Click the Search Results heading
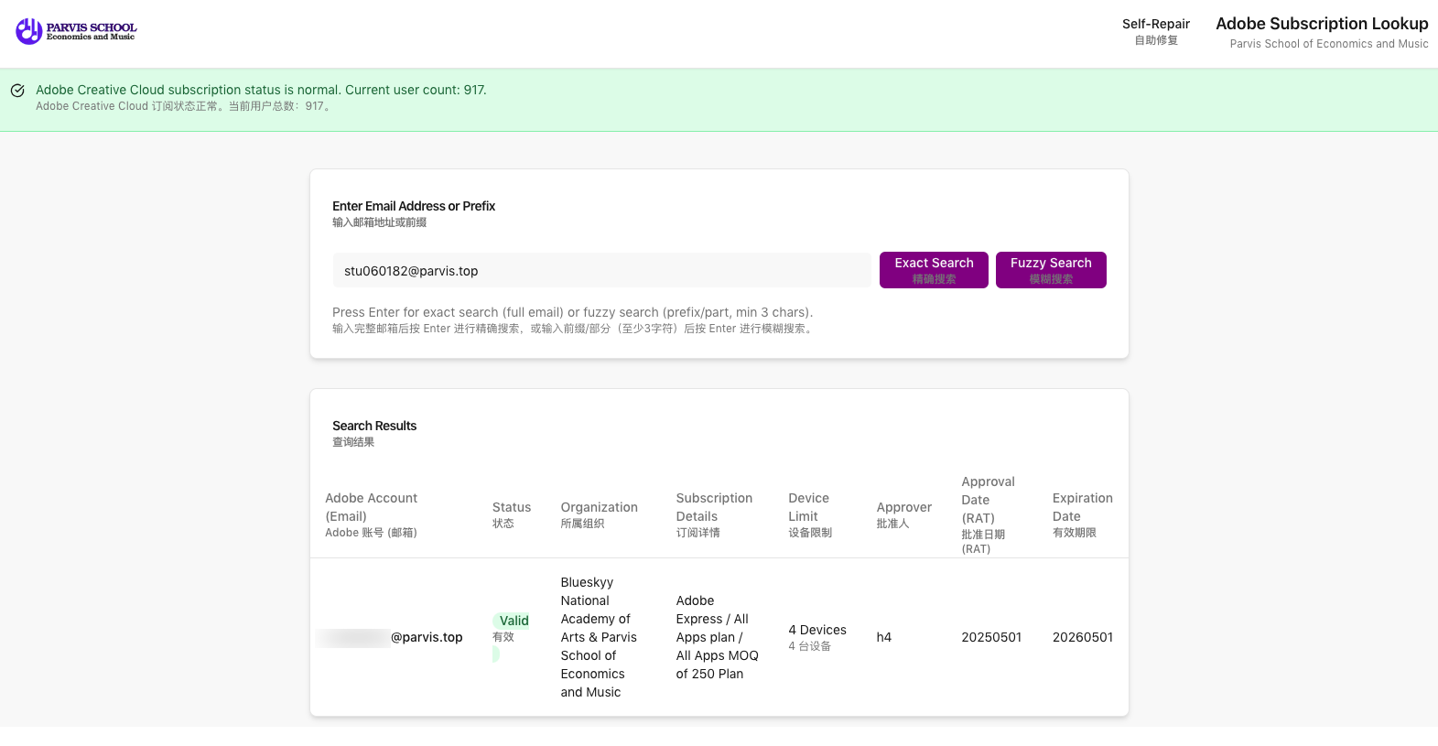Image resolution: width=1438 pixels, height=746 pixels. tap(374, 426)
